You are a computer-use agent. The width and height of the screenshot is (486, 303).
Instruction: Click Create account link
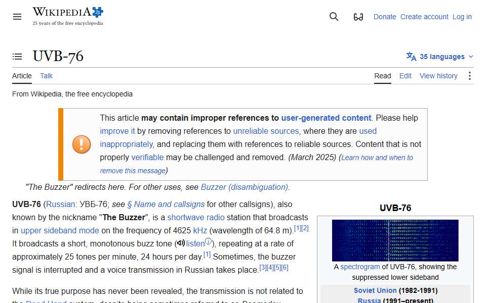click(424, 17)
